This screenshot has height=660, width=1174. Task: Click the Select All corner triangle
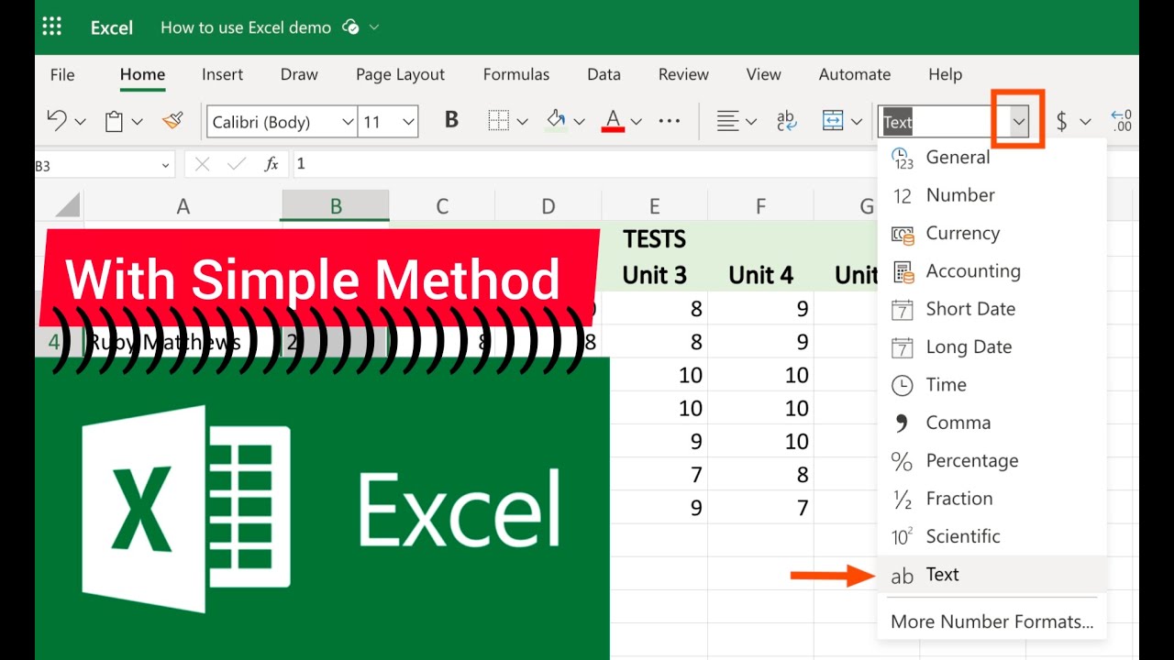(x=67, y=206)
